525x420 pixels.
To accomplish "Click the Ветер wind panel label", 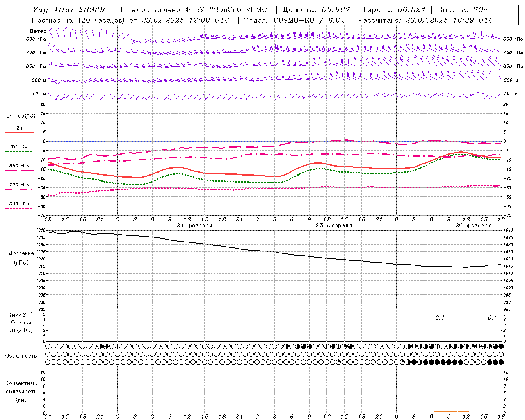I will pyautogui.click(x=38, y=31).
